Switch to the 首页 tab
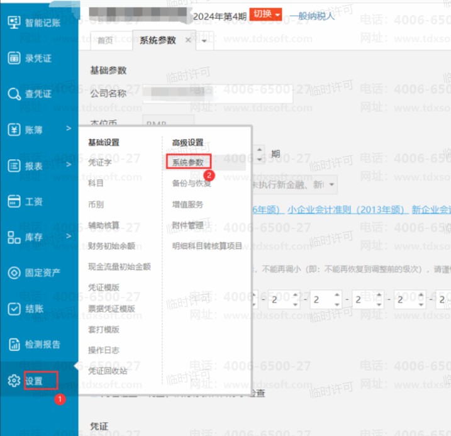This screenshot has width=451, height=436. 105,40
